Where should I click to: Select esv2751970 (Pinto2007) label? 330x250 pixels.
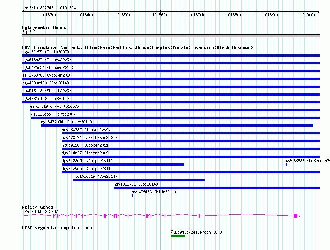coord(55,106)
